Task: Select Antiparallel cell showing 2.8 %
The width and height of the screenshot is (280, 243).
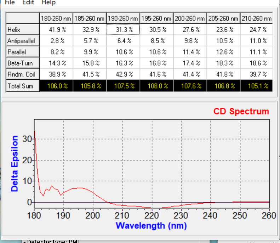Action: point(56,41)
